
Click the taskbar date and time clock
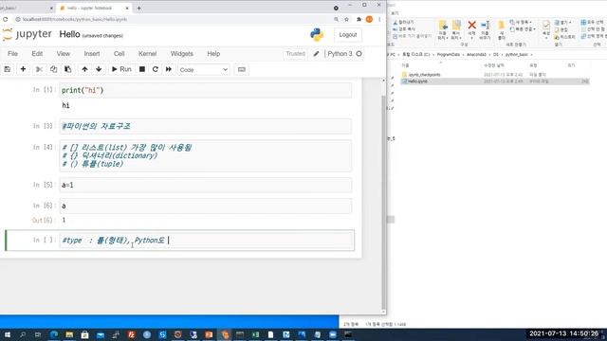[563, 333]
